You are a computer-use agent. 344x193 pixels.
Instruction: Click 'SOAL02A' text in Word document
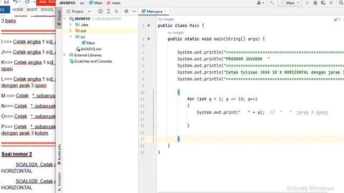(27, 165)
